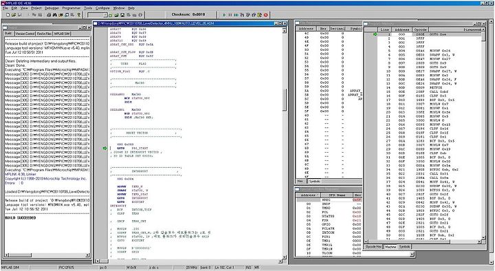Open the Tools menu
The width and height of the screenshot is (495, 271).
(x=89, y=8)
